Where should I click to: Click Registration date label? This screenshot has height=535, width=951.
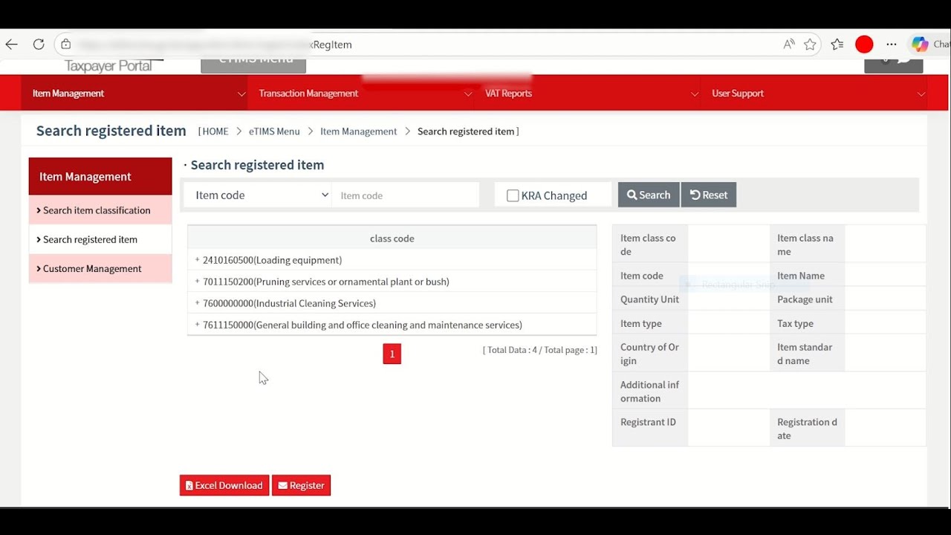[807, 429]
